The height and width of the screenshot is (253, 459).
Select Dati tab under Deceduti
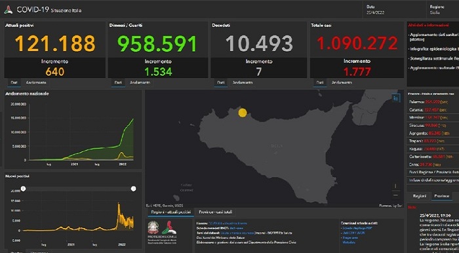click(220, 83)
